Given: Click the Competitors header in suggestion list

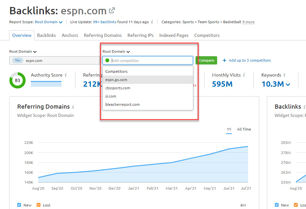Looking at the screenshot, I should pyautogui.click(x=116, y=71).
